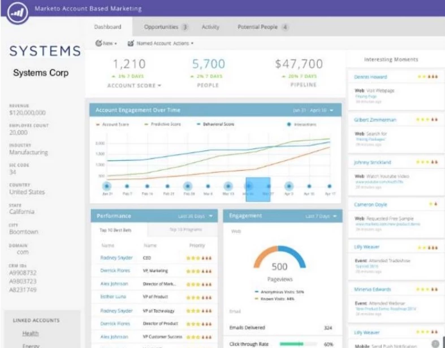Open the Activity tab
Viewport: 445px width, 348px height.
tap(210, 27)
